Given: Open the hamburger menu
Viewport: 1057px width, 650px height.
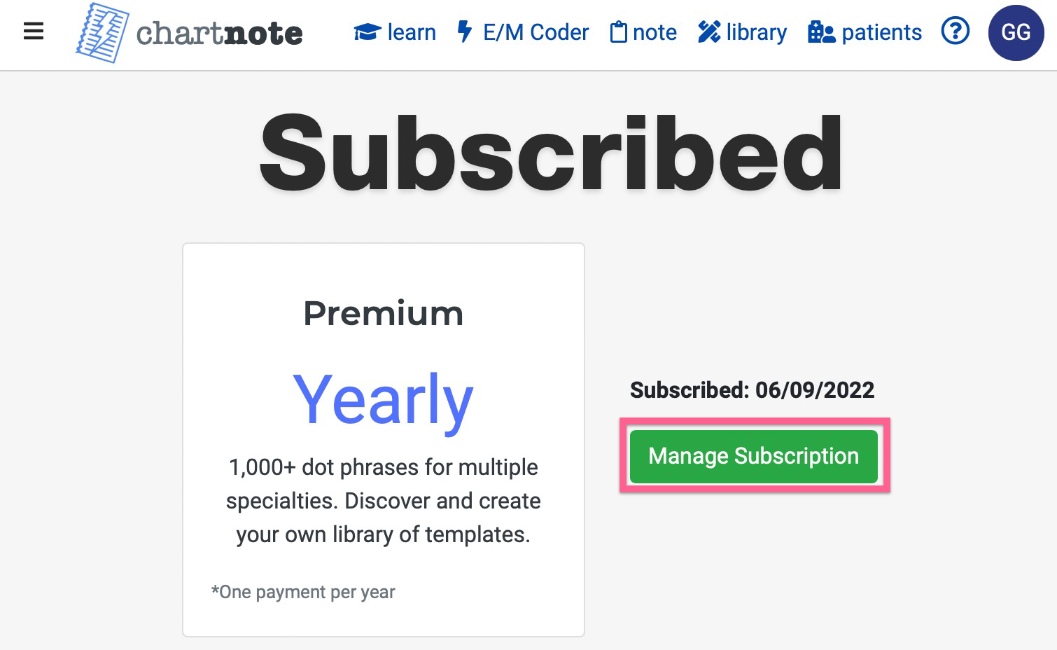Looking at the screenshot, I should 34,32.
